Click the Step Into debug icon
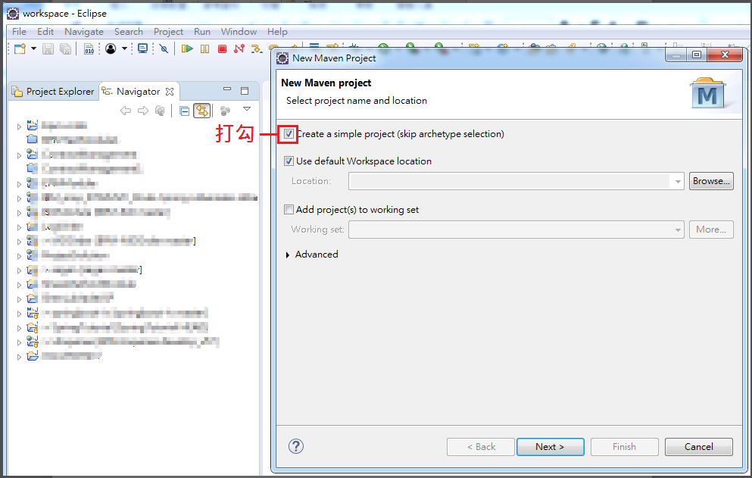This screenshot has width=752, height=478. tap(257, 48)
